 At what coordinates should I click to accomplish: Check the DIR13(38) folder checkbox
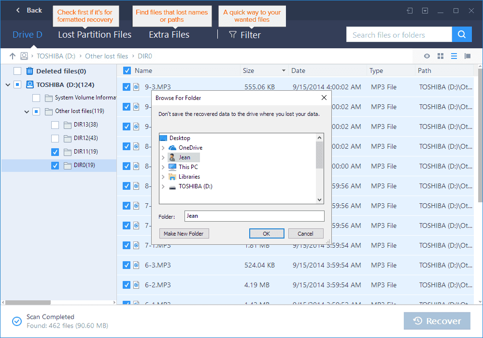click(55, 125)
